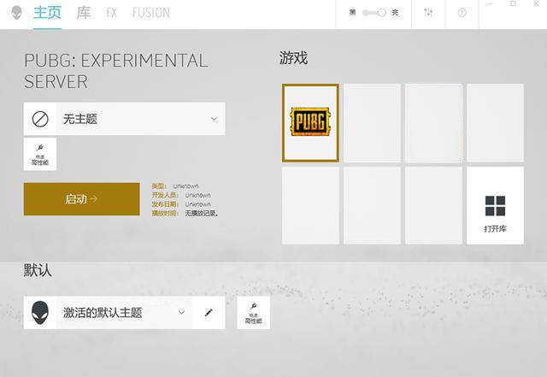
Task: Close the Command Center window
Action: click(536, 3)
